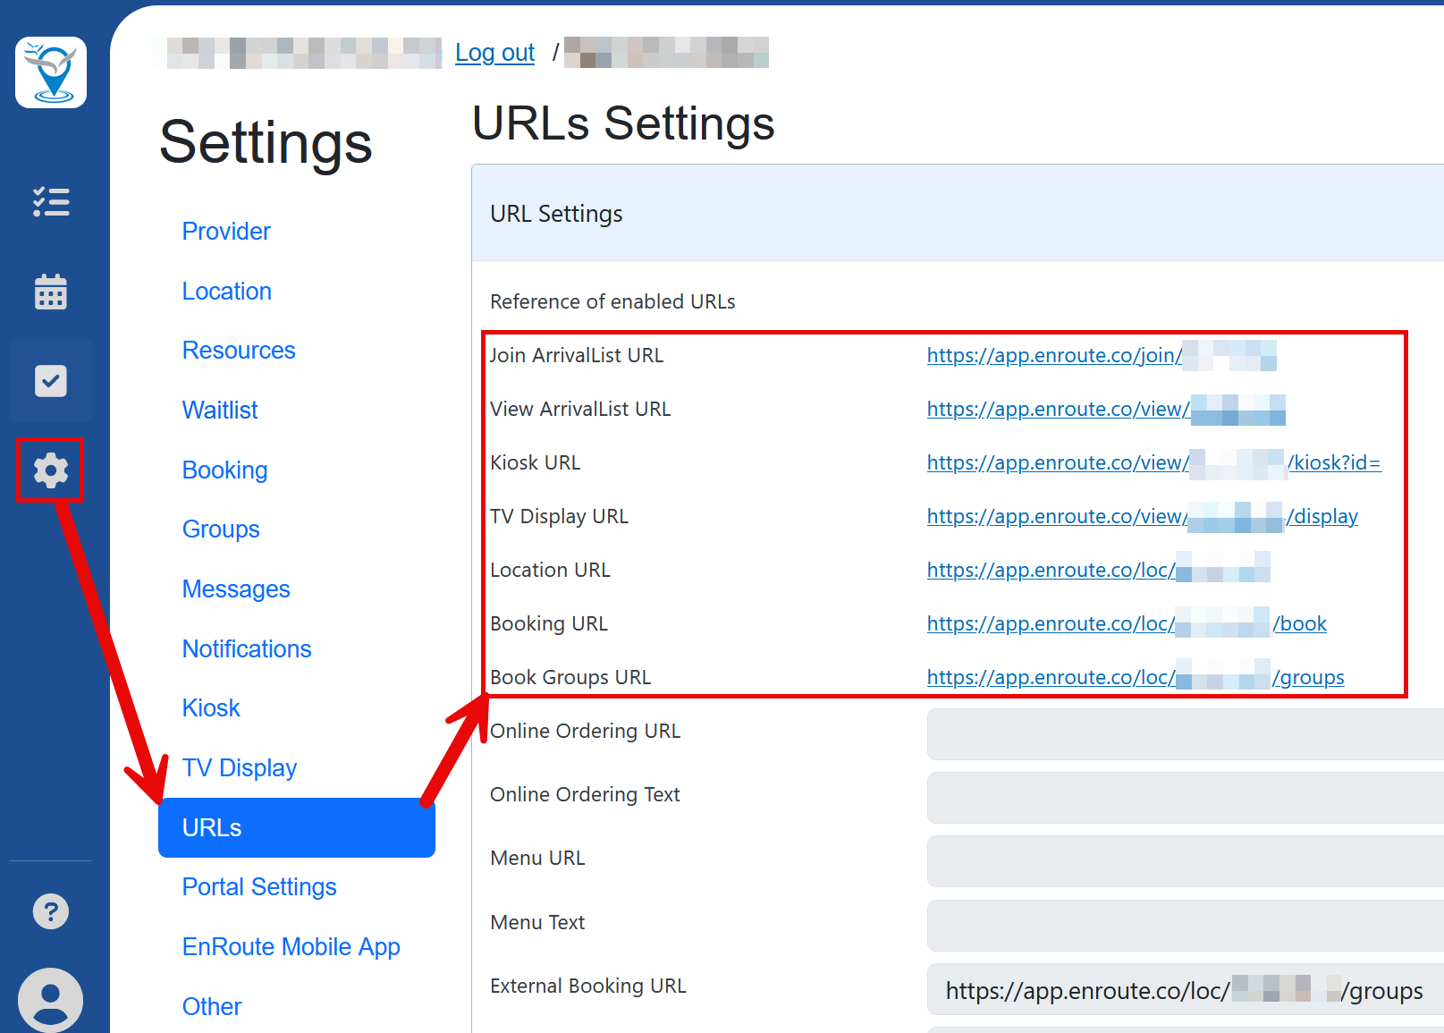Click the 'Location URL' label
This screenshot has width=1444, height=1033.
[x=550, y=570]
